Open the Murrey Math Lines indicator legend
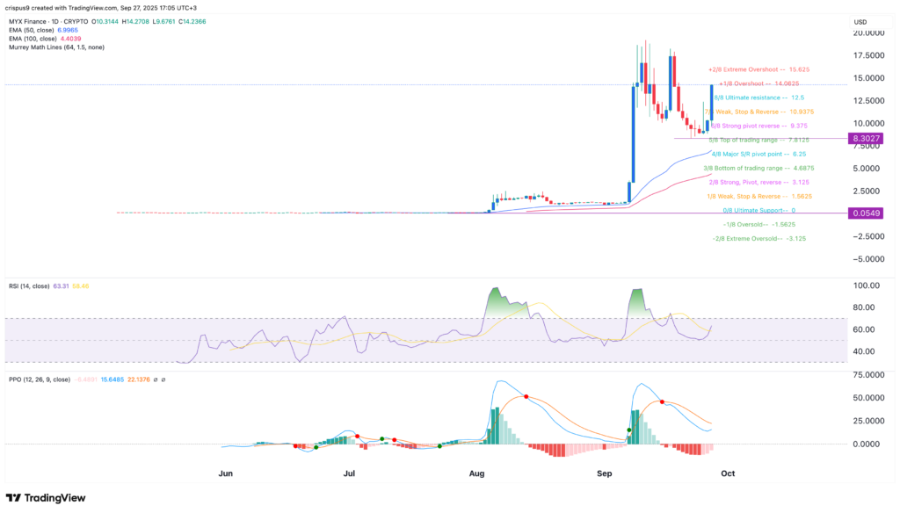This screenshot has width=900, height=513. tap(57, 47)
